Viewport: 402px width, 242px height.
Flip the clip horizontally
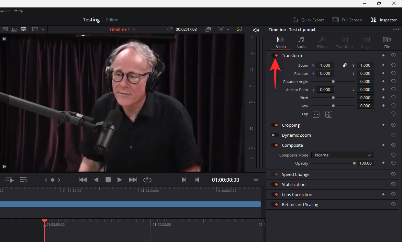click(x=316, y=114)
